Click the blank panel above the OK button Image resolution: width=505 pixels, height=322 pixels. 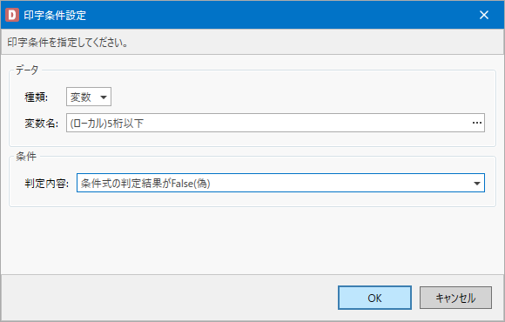point(252,241)
